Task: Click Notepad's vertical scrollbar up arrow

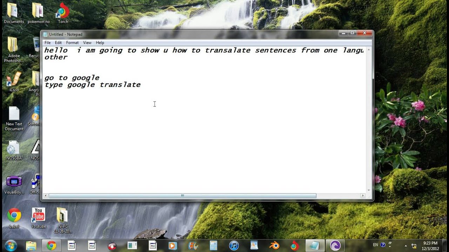Action: (x=369, y=50)
